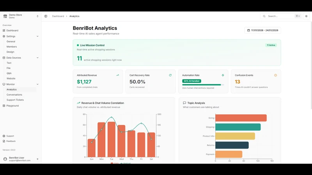Open the Playground page
Viewport: 312px width, 175px height.
[12, 106]
